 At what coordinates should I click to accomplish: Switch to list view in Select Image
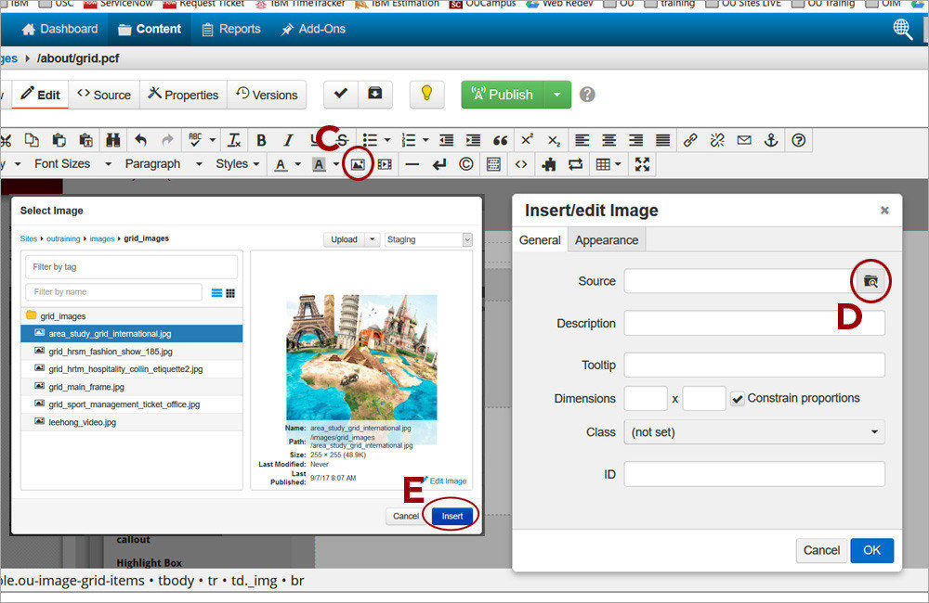click(217, 293)
